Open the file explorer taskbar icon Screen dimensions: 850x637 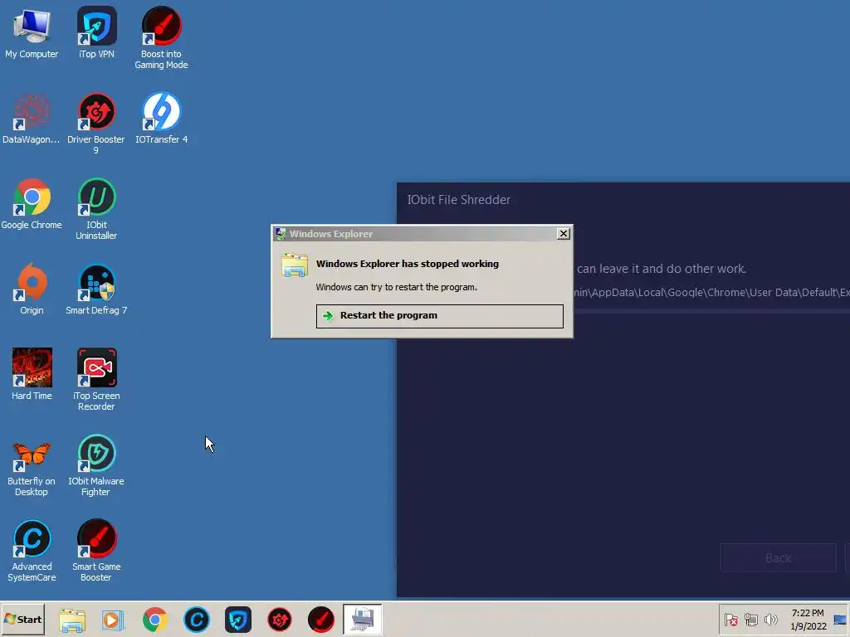(72, 620)
